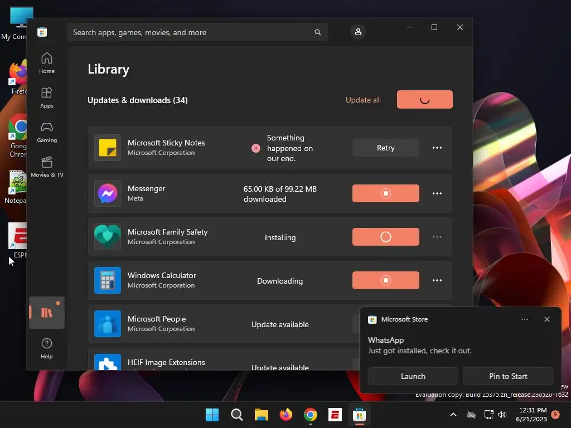Open Help from the sidebar

[47, 348]
